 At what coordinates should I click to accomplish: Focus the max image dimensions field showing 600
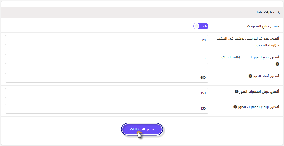(x=107, y=78)
